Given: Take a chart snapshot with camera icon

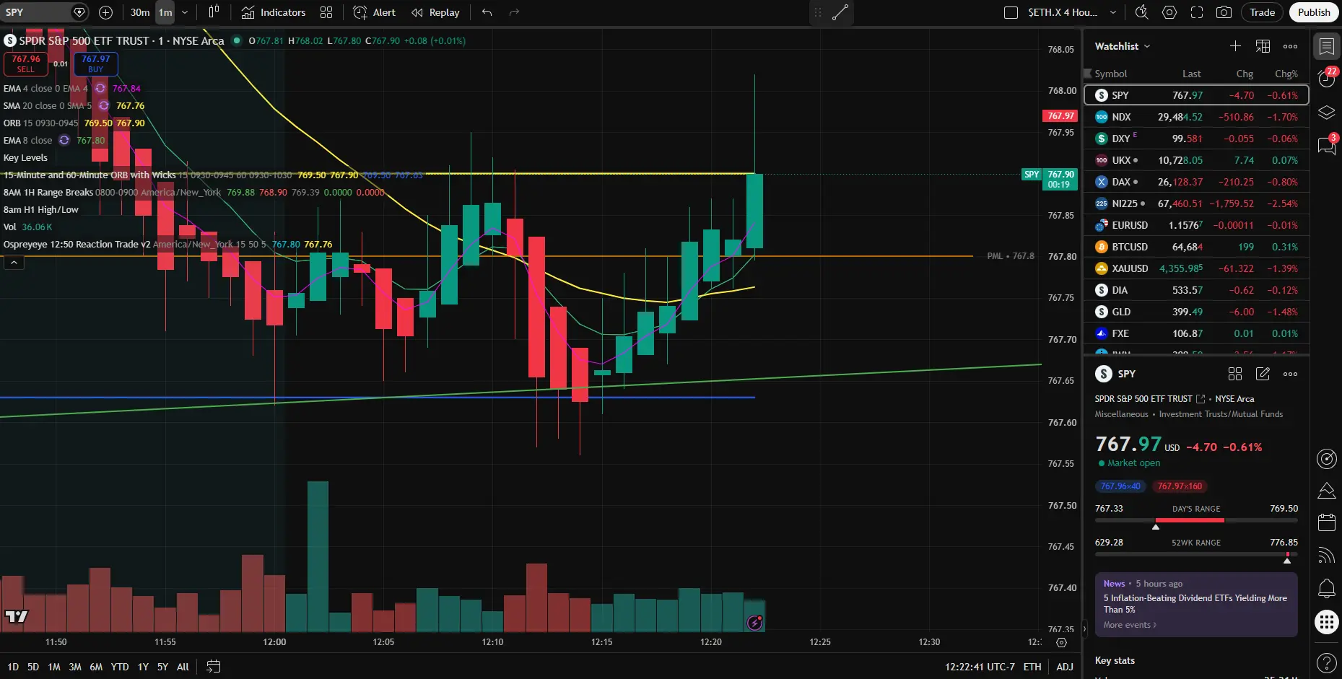Looking at the screenshot, I should click(x=1224, y=12).
